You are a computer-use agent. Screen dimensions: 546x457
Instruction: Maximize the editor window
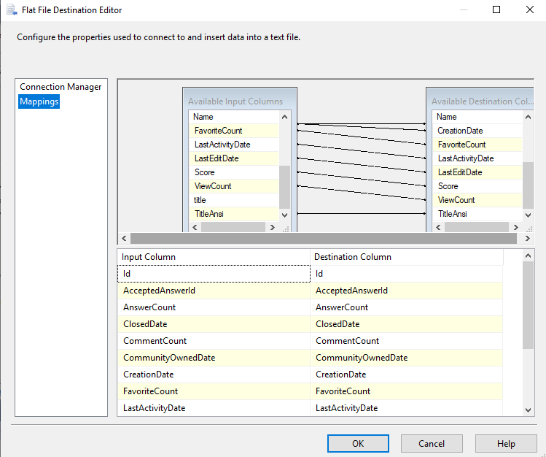[x=496, y=10]
